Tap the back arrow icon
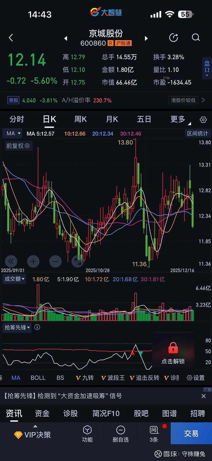212x461 pixels. [11, 38]
